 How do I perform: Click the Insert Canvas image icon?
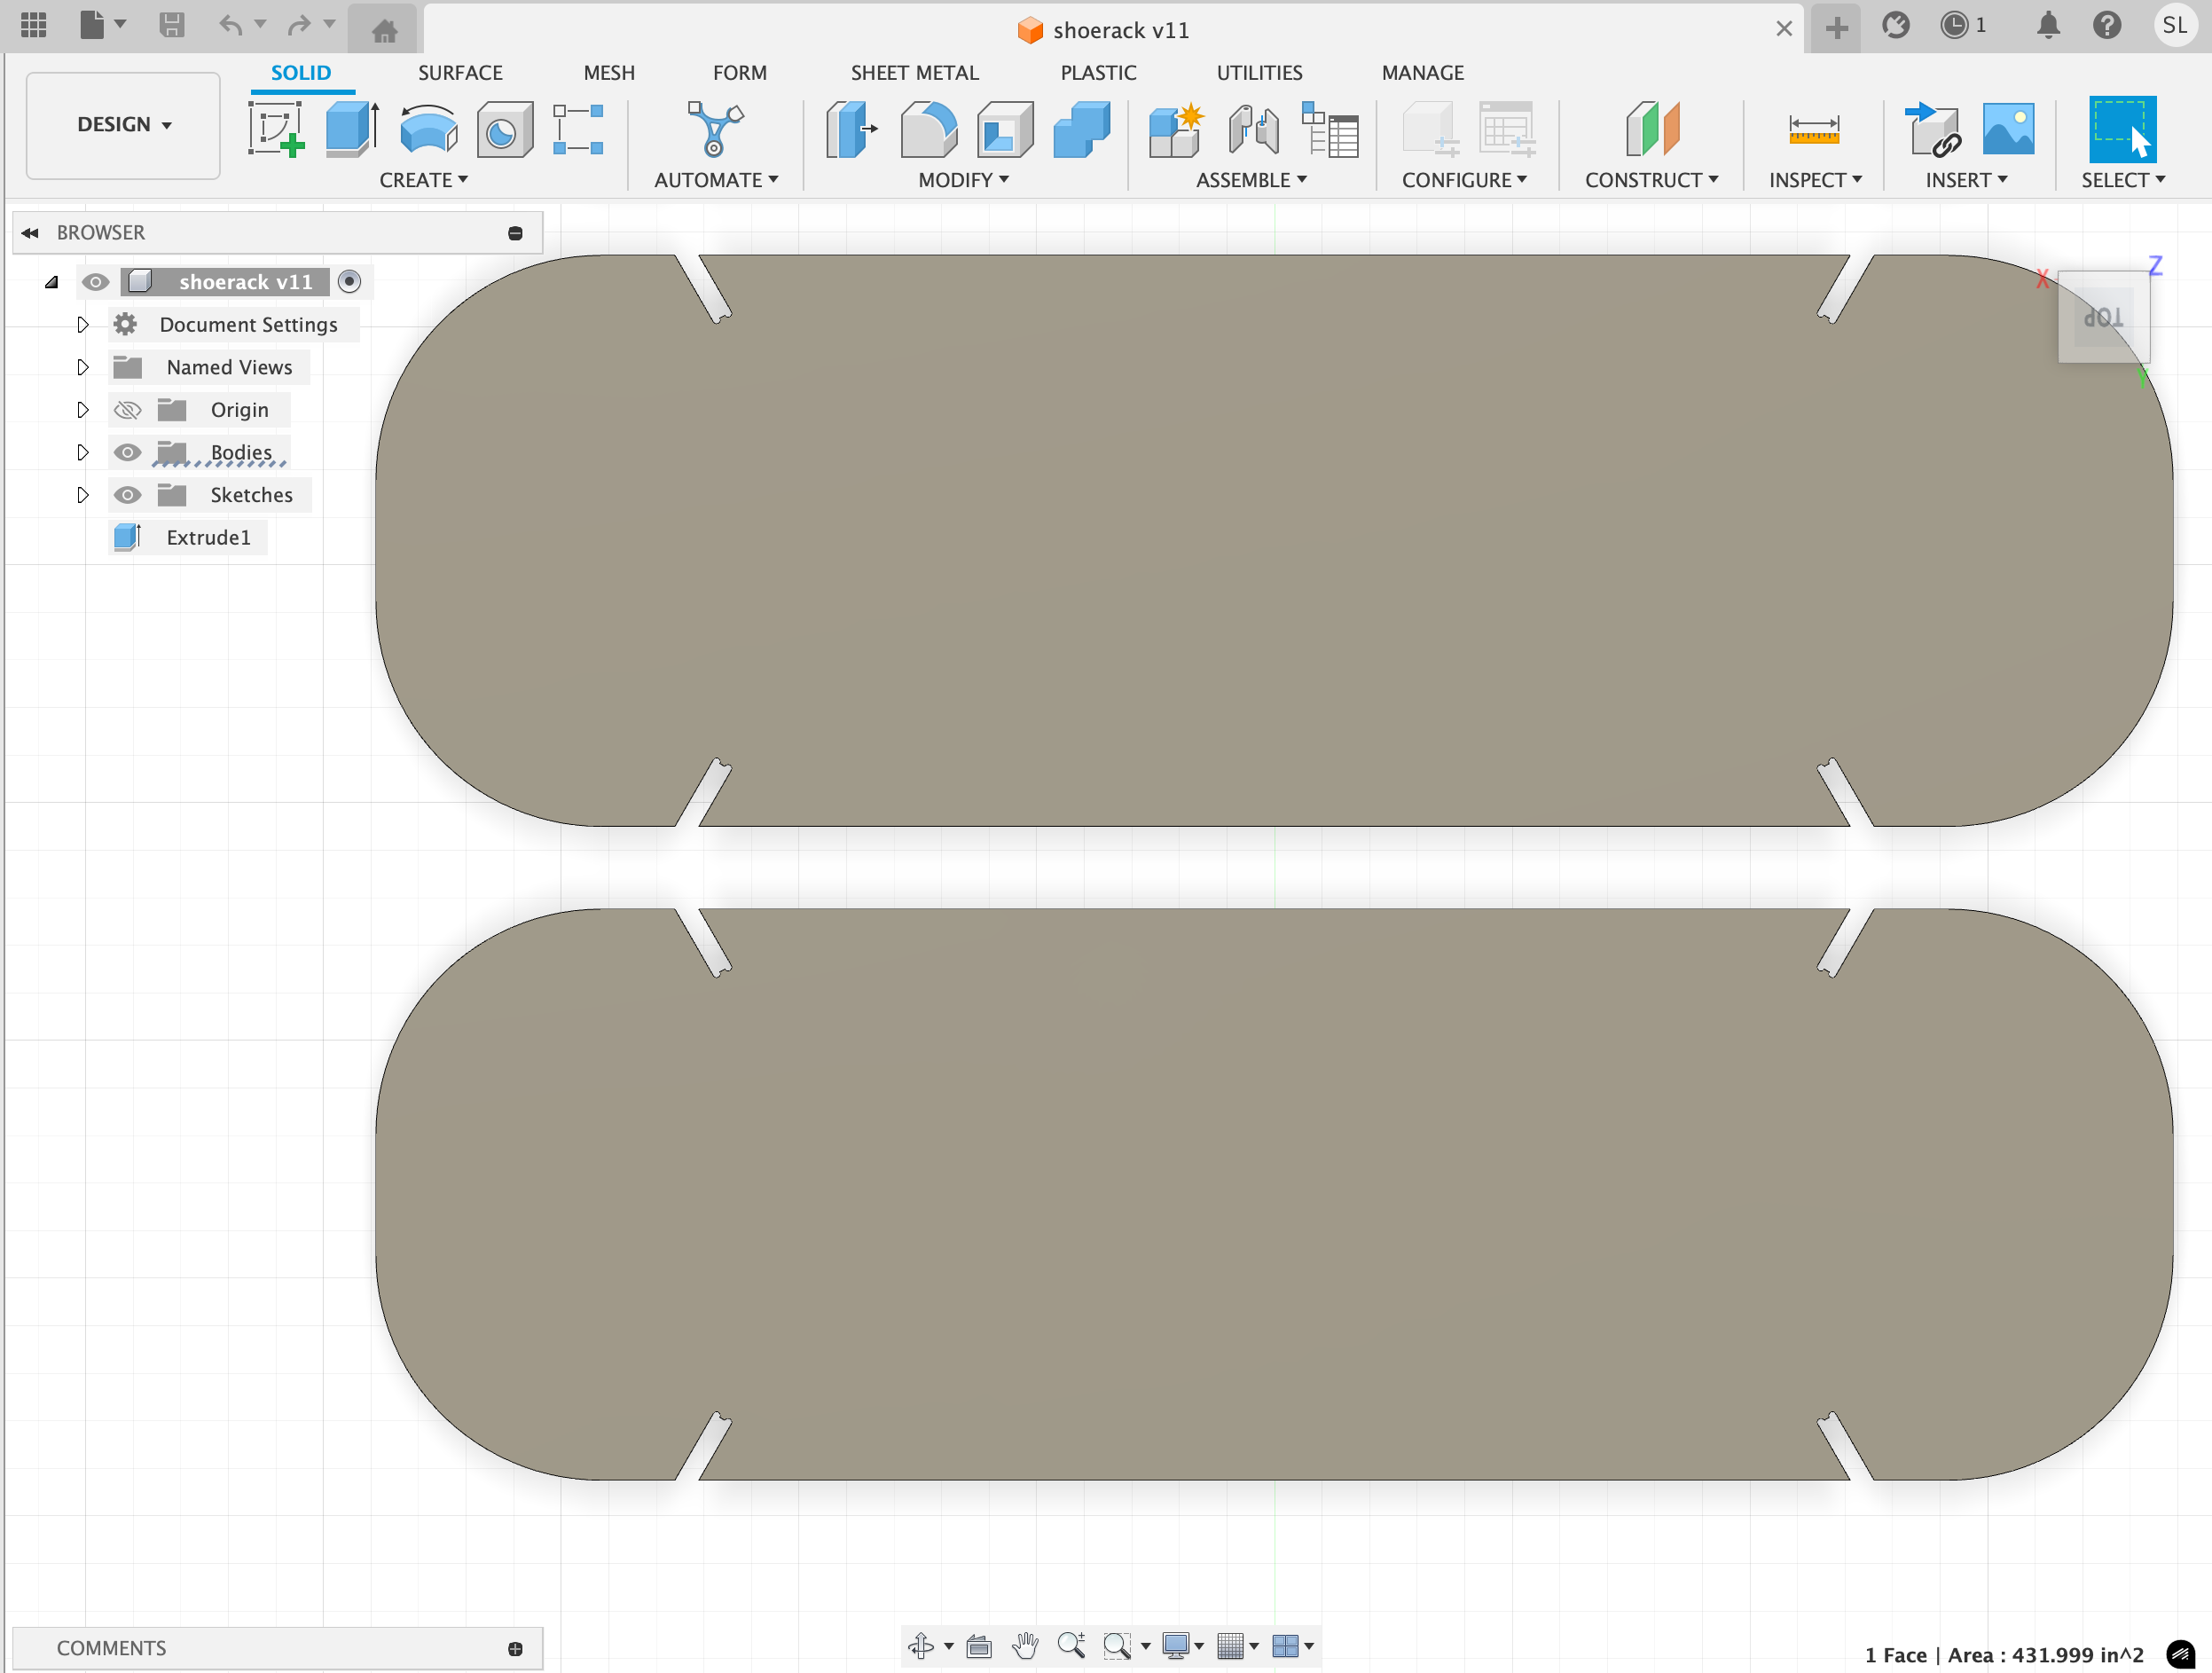tap(2008, 129)
